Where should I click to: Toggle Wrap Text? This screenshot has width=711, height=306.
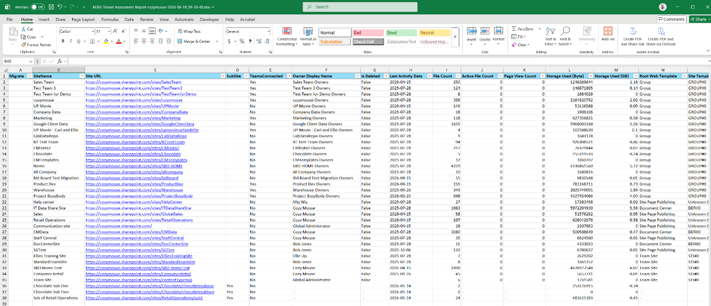(189, 31)
